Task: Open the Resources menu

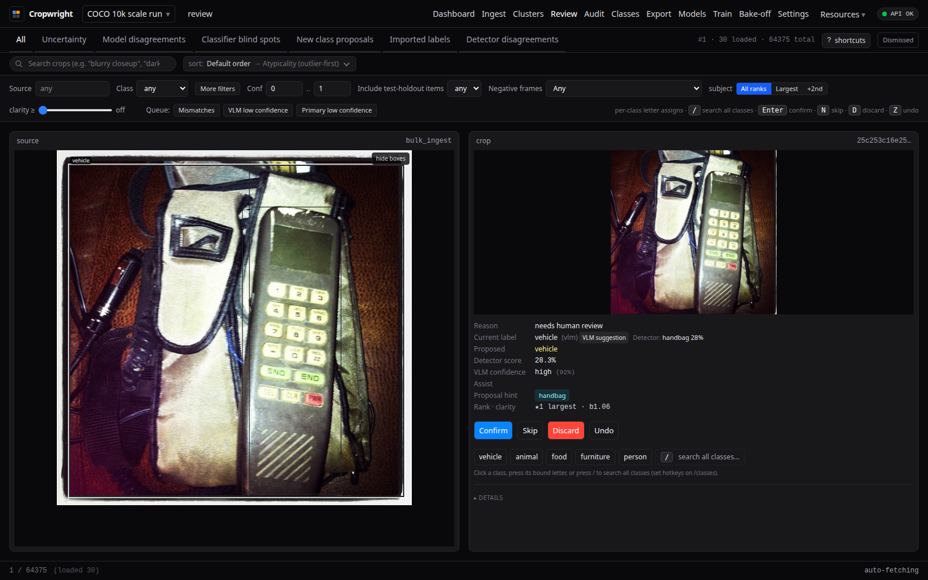Action: [x=843, y=14]
